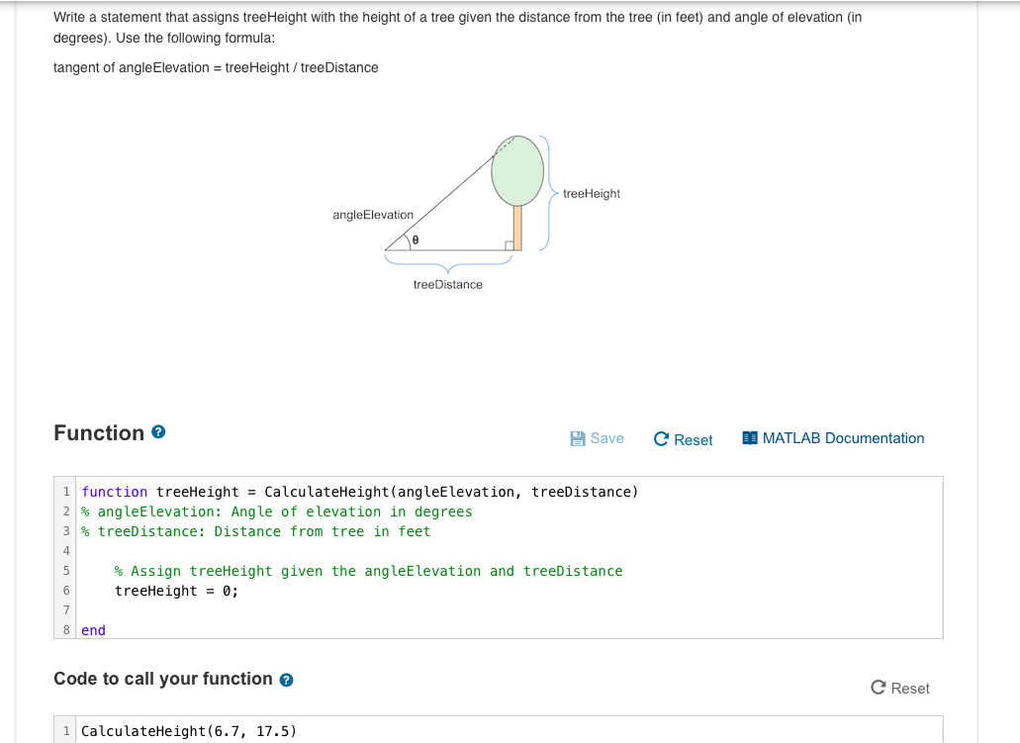Click the Save floppy disk icon
This screenshot has width=1020, height=743.
point(579,438)
